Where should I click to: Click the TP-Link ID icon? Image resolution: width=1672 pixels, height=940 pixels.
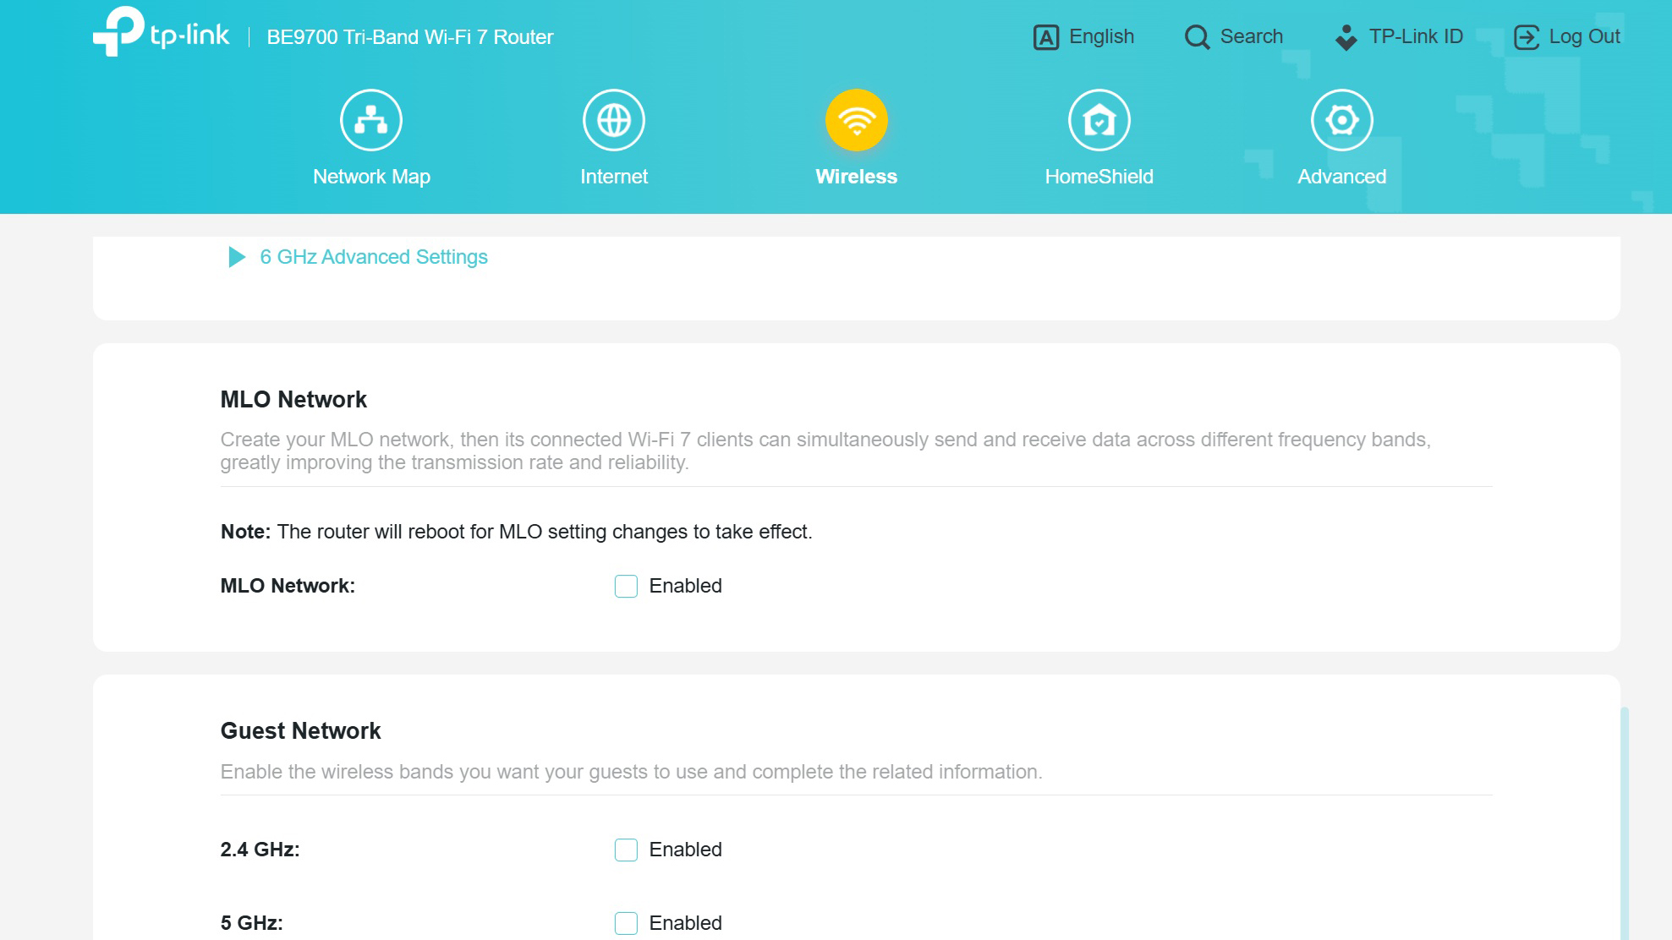pos(1346,37)
